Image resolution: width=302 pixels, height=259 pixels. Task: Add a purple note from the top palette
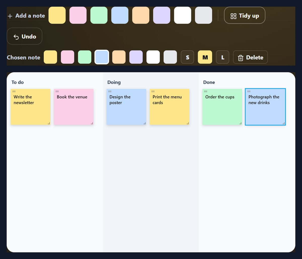[162, 15]
